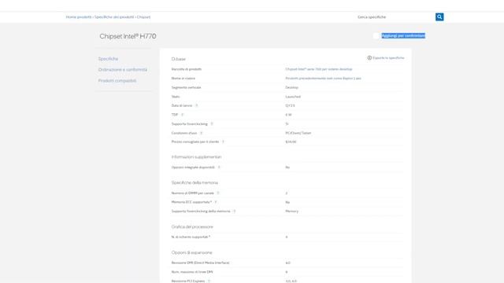The height and width of the screenshot is (283, 504).
Task: Click the Launched status value
Action: click(293, 97)
